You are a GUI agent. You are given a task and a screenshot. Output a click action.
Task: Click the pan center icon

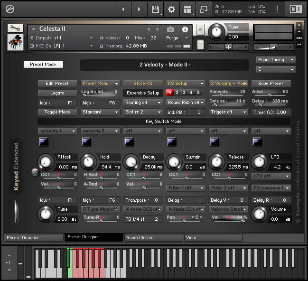(228, 47)
